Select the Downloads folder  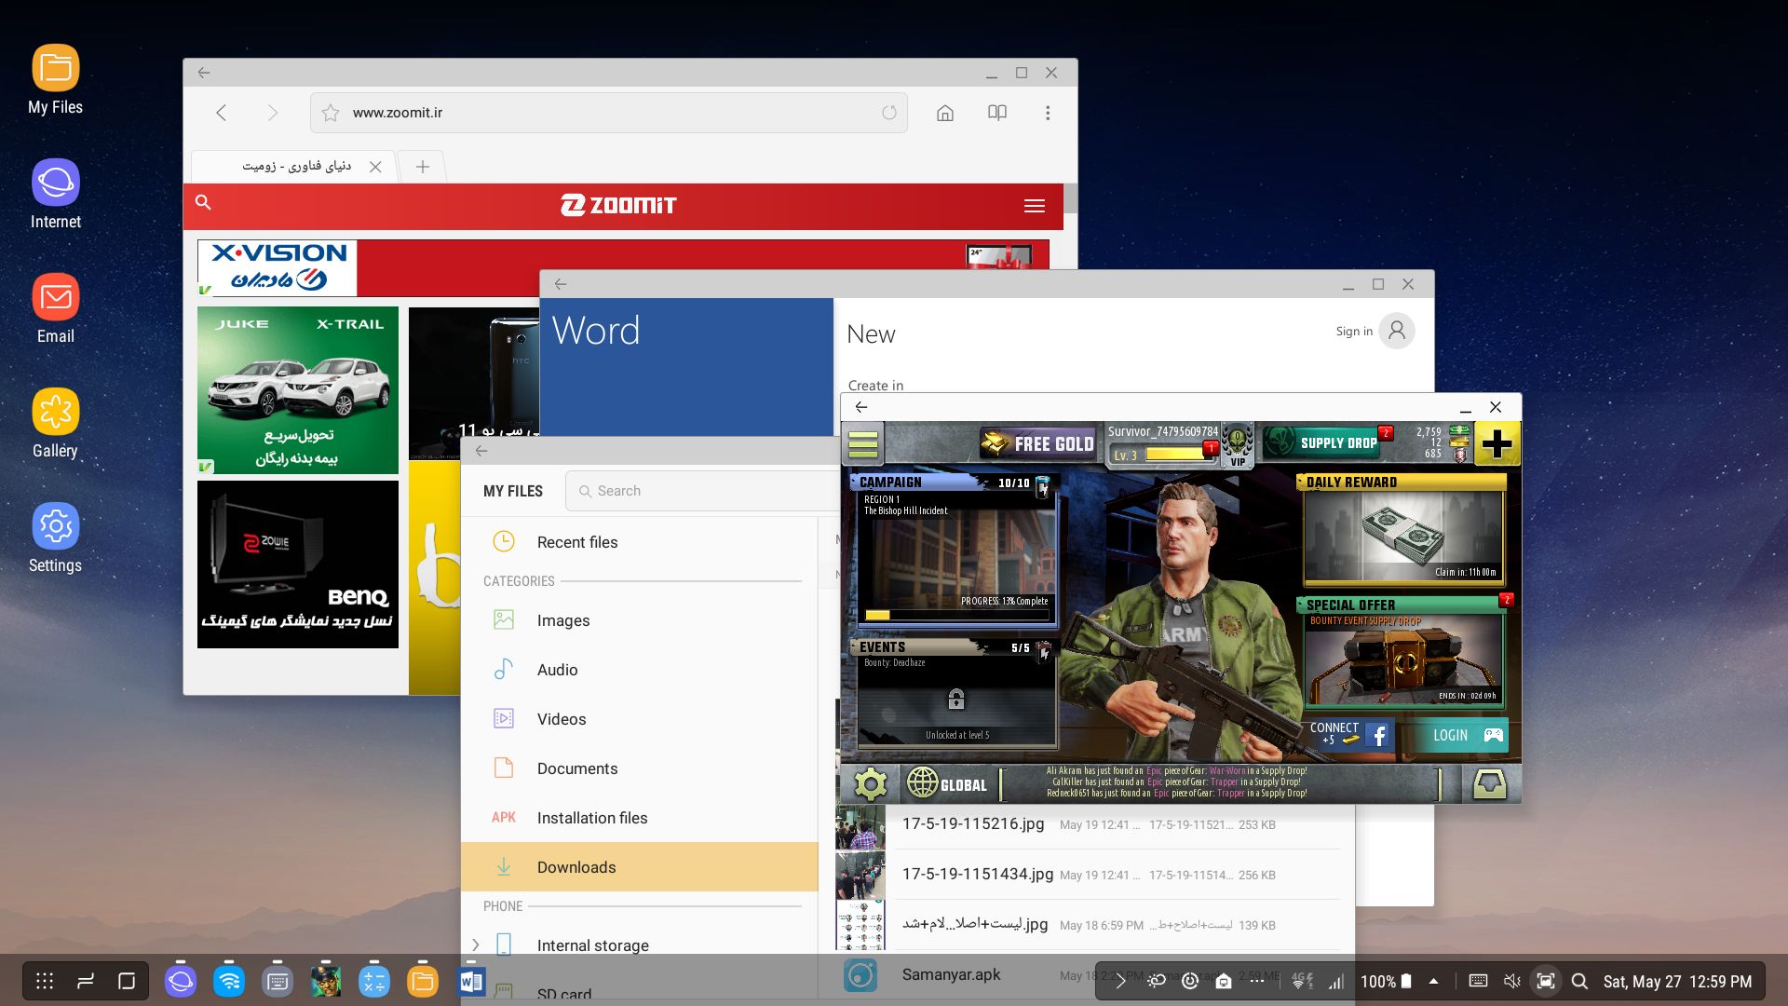(x=640, y=867)
